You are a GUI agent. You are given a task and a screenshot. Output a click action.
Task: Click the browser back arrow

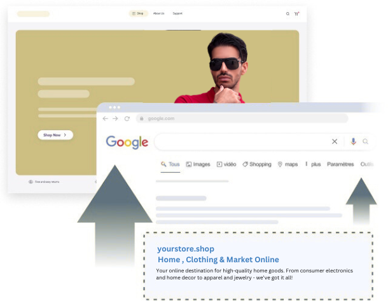[106, 118]
